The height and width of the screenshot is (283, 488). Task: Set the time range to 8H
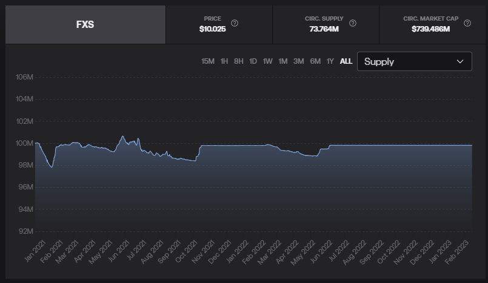pos(239,61)
